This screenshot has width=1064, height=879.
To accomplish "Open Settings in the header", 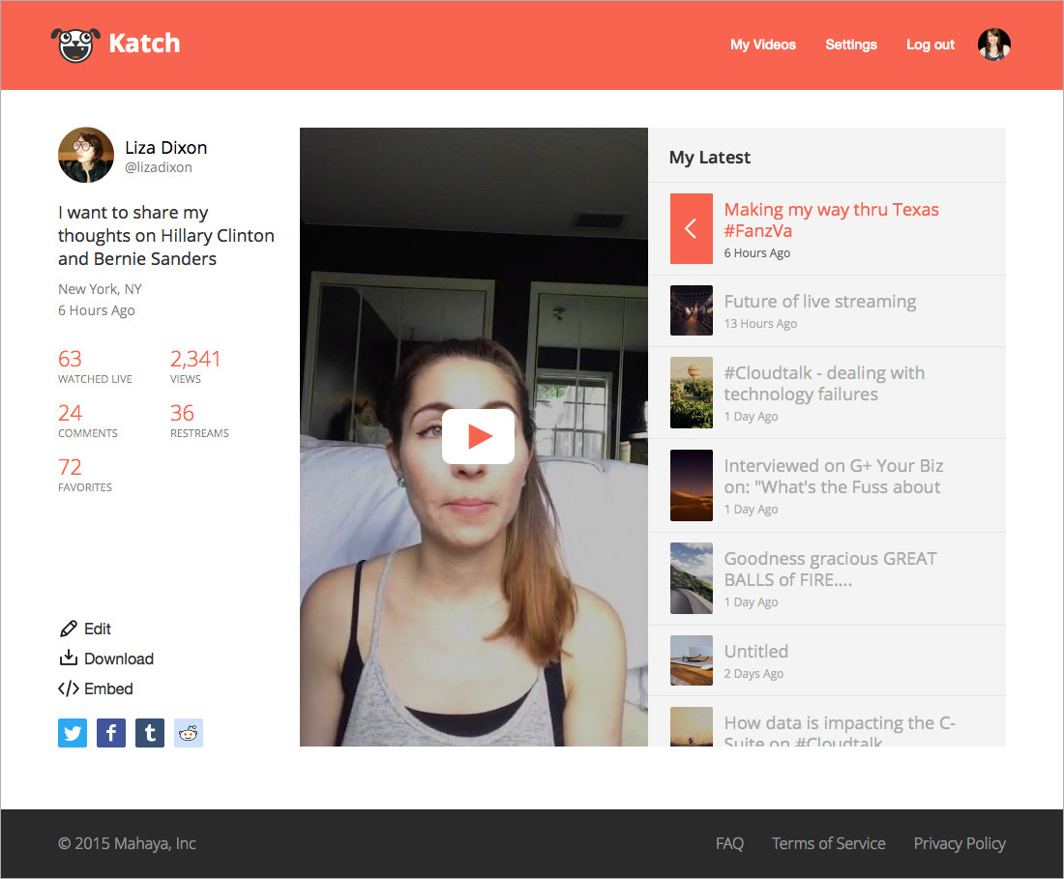I will pos(851,44).
